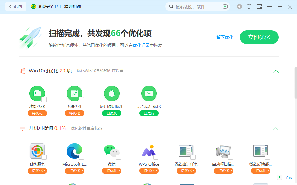The height and width of the screenshot is (185, 297).
Task: Click 已最优 badge under 应用通知优化
Action: point(112,113)
